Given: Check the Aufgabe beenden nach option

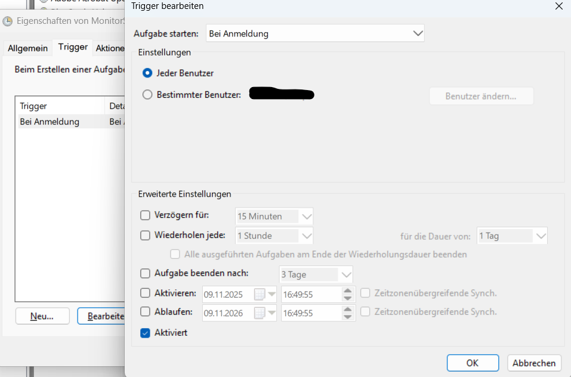Looking at the screenshot, I should pos(145,274).
